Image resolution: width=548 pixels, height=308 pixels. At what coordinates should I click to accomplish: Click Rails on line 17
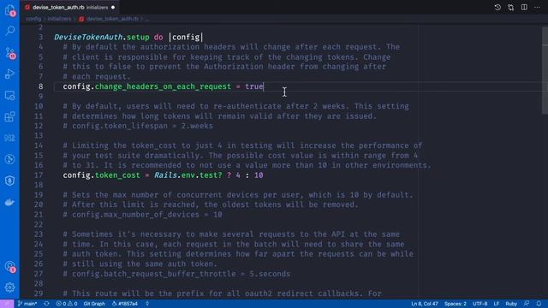pos(165,175)
